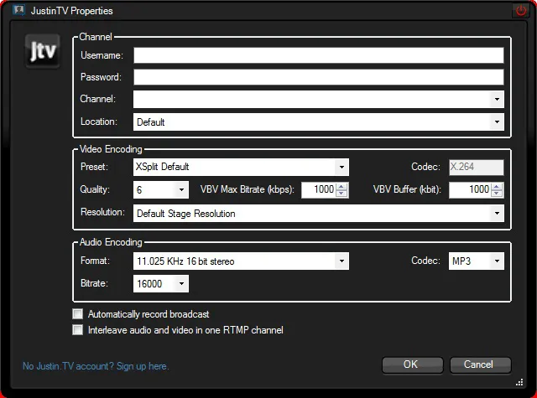Open the audio Format dropdown
The image size is (537, 398).
tap(241, 261)
